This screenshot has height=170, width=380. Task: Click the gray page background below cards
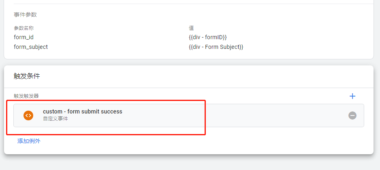pyautogui.click(x=189, y=162)
